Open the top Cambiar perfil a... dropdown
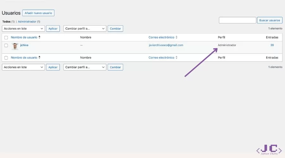285x158 pixels. [x=85, y=28]
